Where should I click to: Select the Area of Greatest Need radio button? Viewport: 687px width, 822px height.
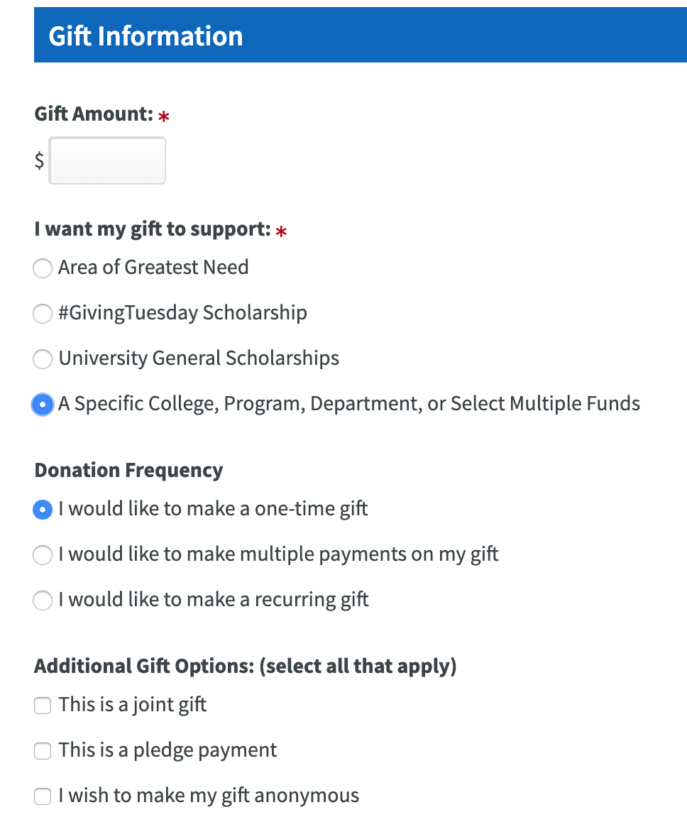click(43, 268)
